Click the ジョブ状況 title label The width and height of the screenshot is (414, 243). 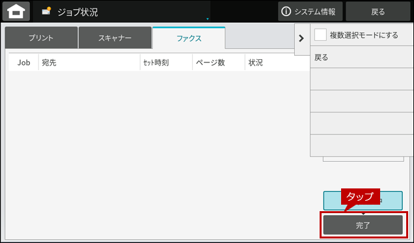point(77,12)
